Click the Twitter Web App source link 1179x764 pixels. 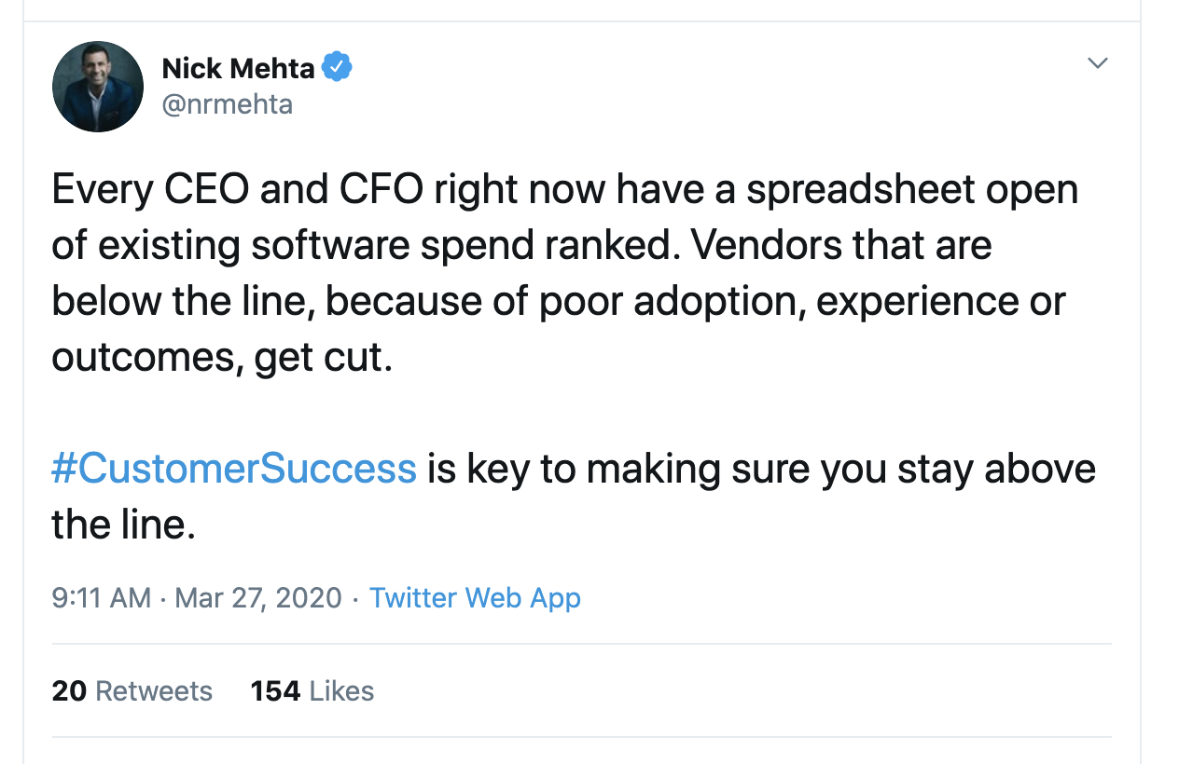[475, 597]
